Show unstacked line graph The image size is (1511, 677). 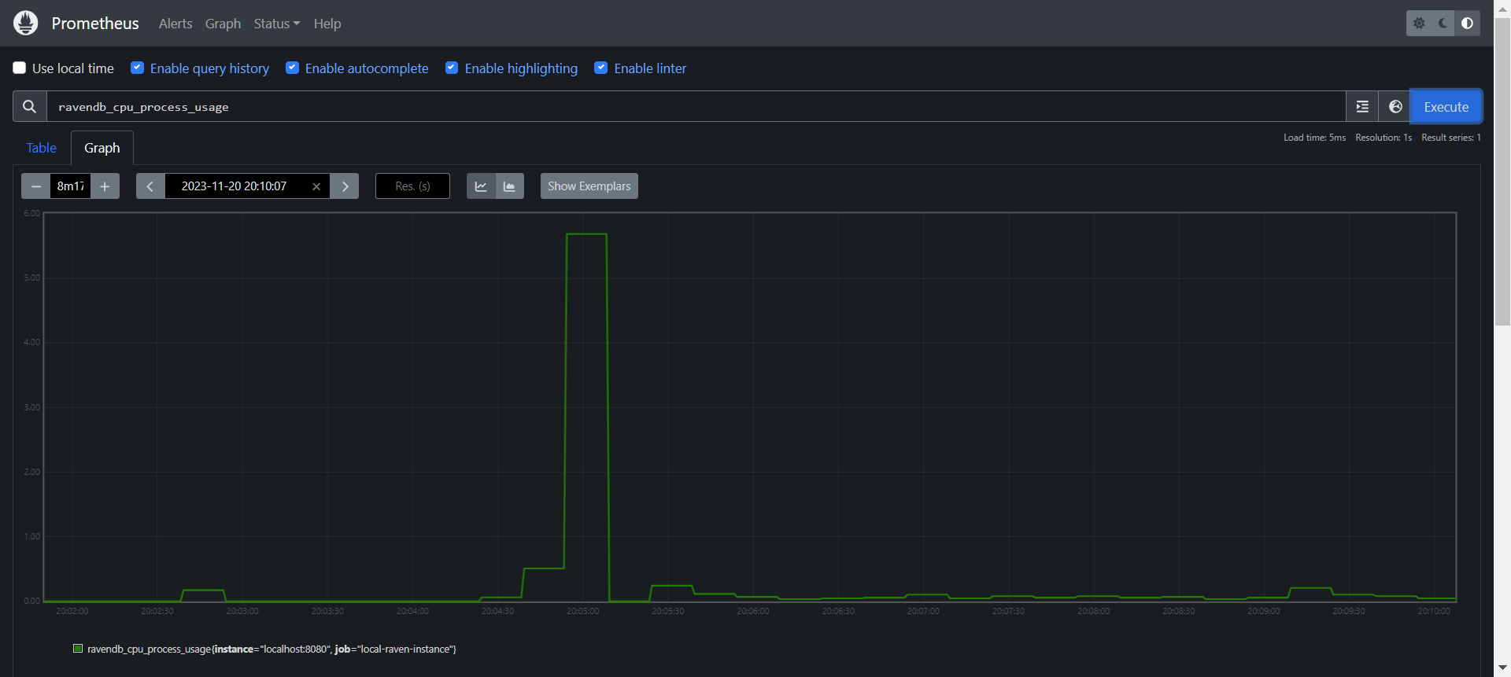click(481, 186)
